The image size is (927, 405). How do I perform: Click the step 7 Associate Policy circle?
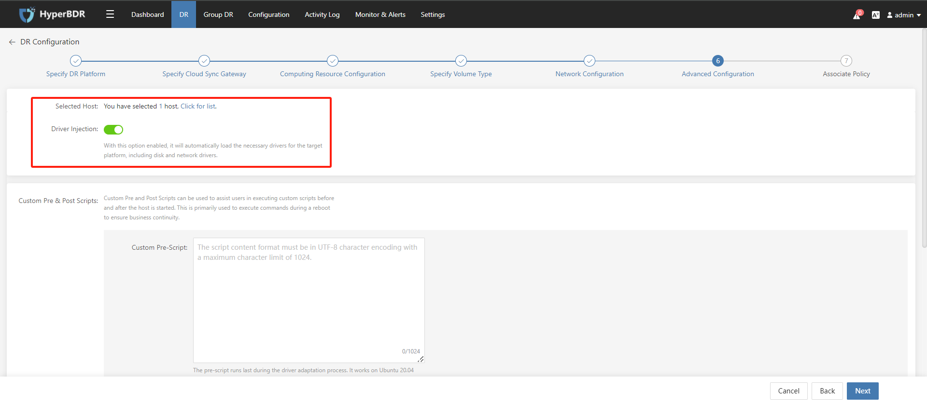click(846, 61)
